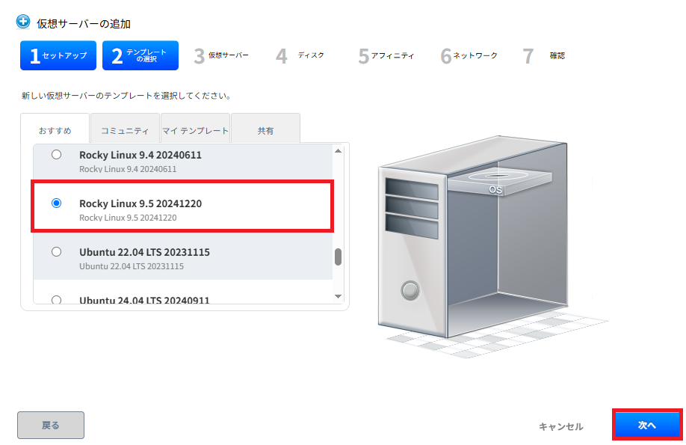Go to step 2 テンプレートの選択
Viewport: 686px width, 445px height.
click(140, 55)
